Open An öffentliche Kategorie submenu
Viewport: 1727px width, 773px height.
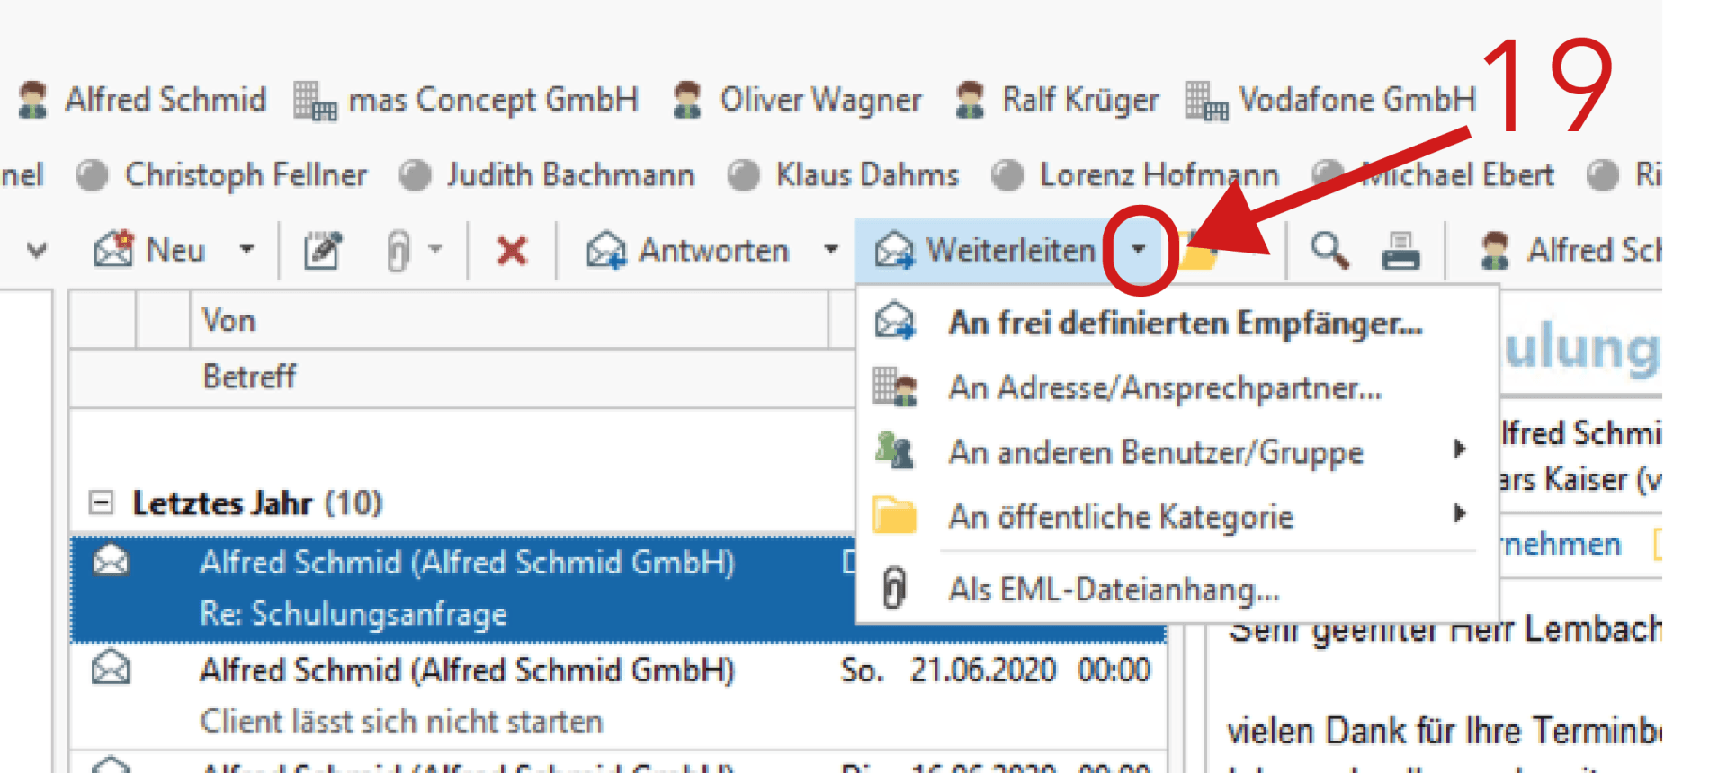pos(1177,517)
